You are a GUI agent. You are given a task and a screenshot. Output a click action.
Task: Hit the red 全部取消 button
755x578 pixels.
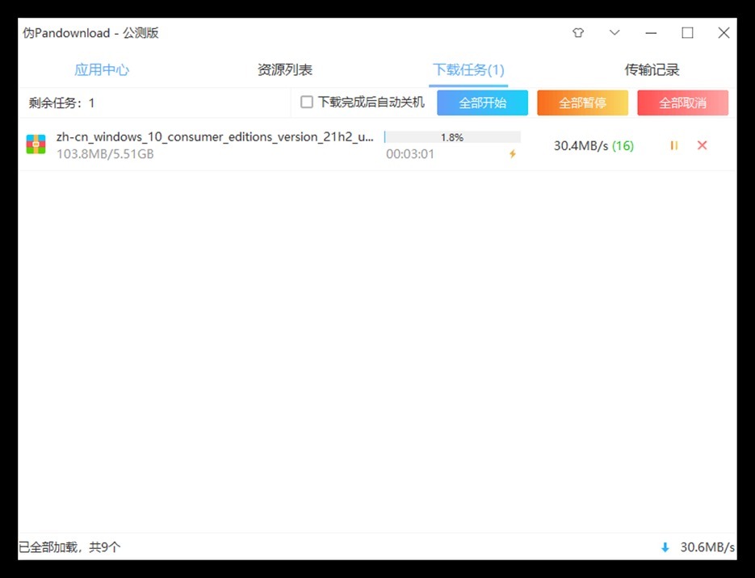[682, 103]
